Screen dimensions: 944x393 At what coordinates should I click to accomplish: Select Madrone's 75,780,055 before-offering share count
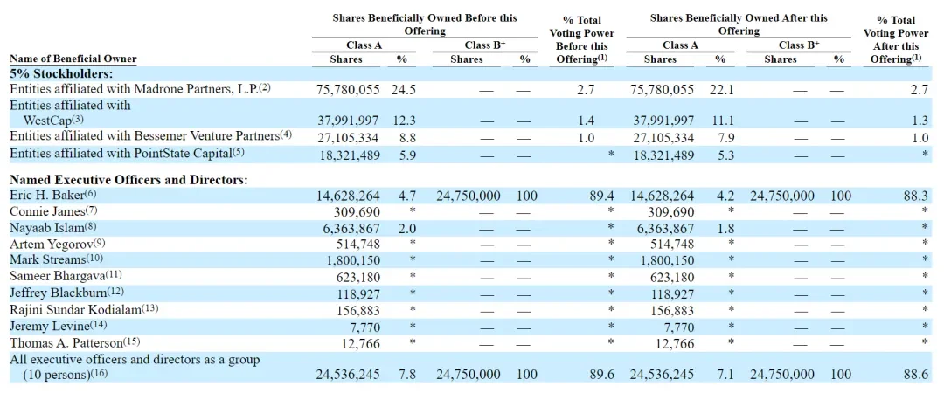(348, 89)
